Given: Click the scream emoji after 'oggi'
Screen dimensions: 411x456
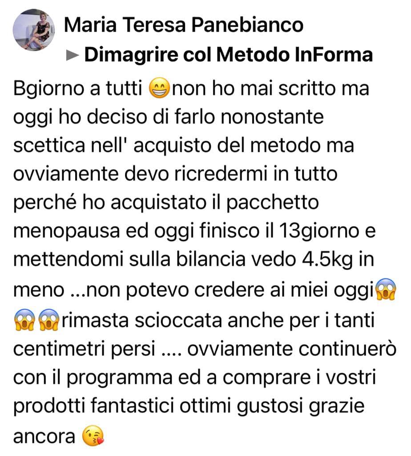Looking at the screenshot, I should [386, 289].
